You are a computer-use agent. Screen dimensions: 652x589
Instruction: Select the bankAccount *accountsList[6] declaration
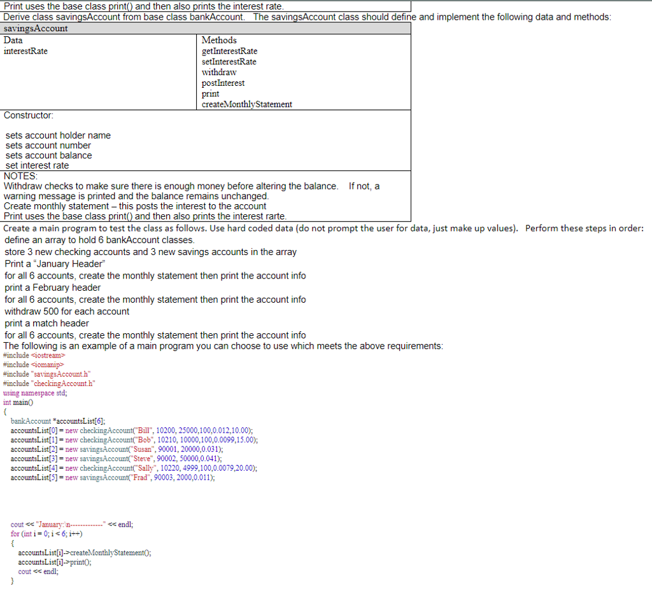pyautogui.click(x=58, y=421)
